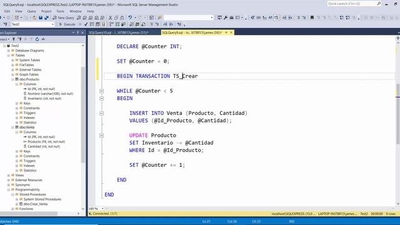Open the Undo history dropdown arrow
Screen dimensions: 400x225
point(135,17)
